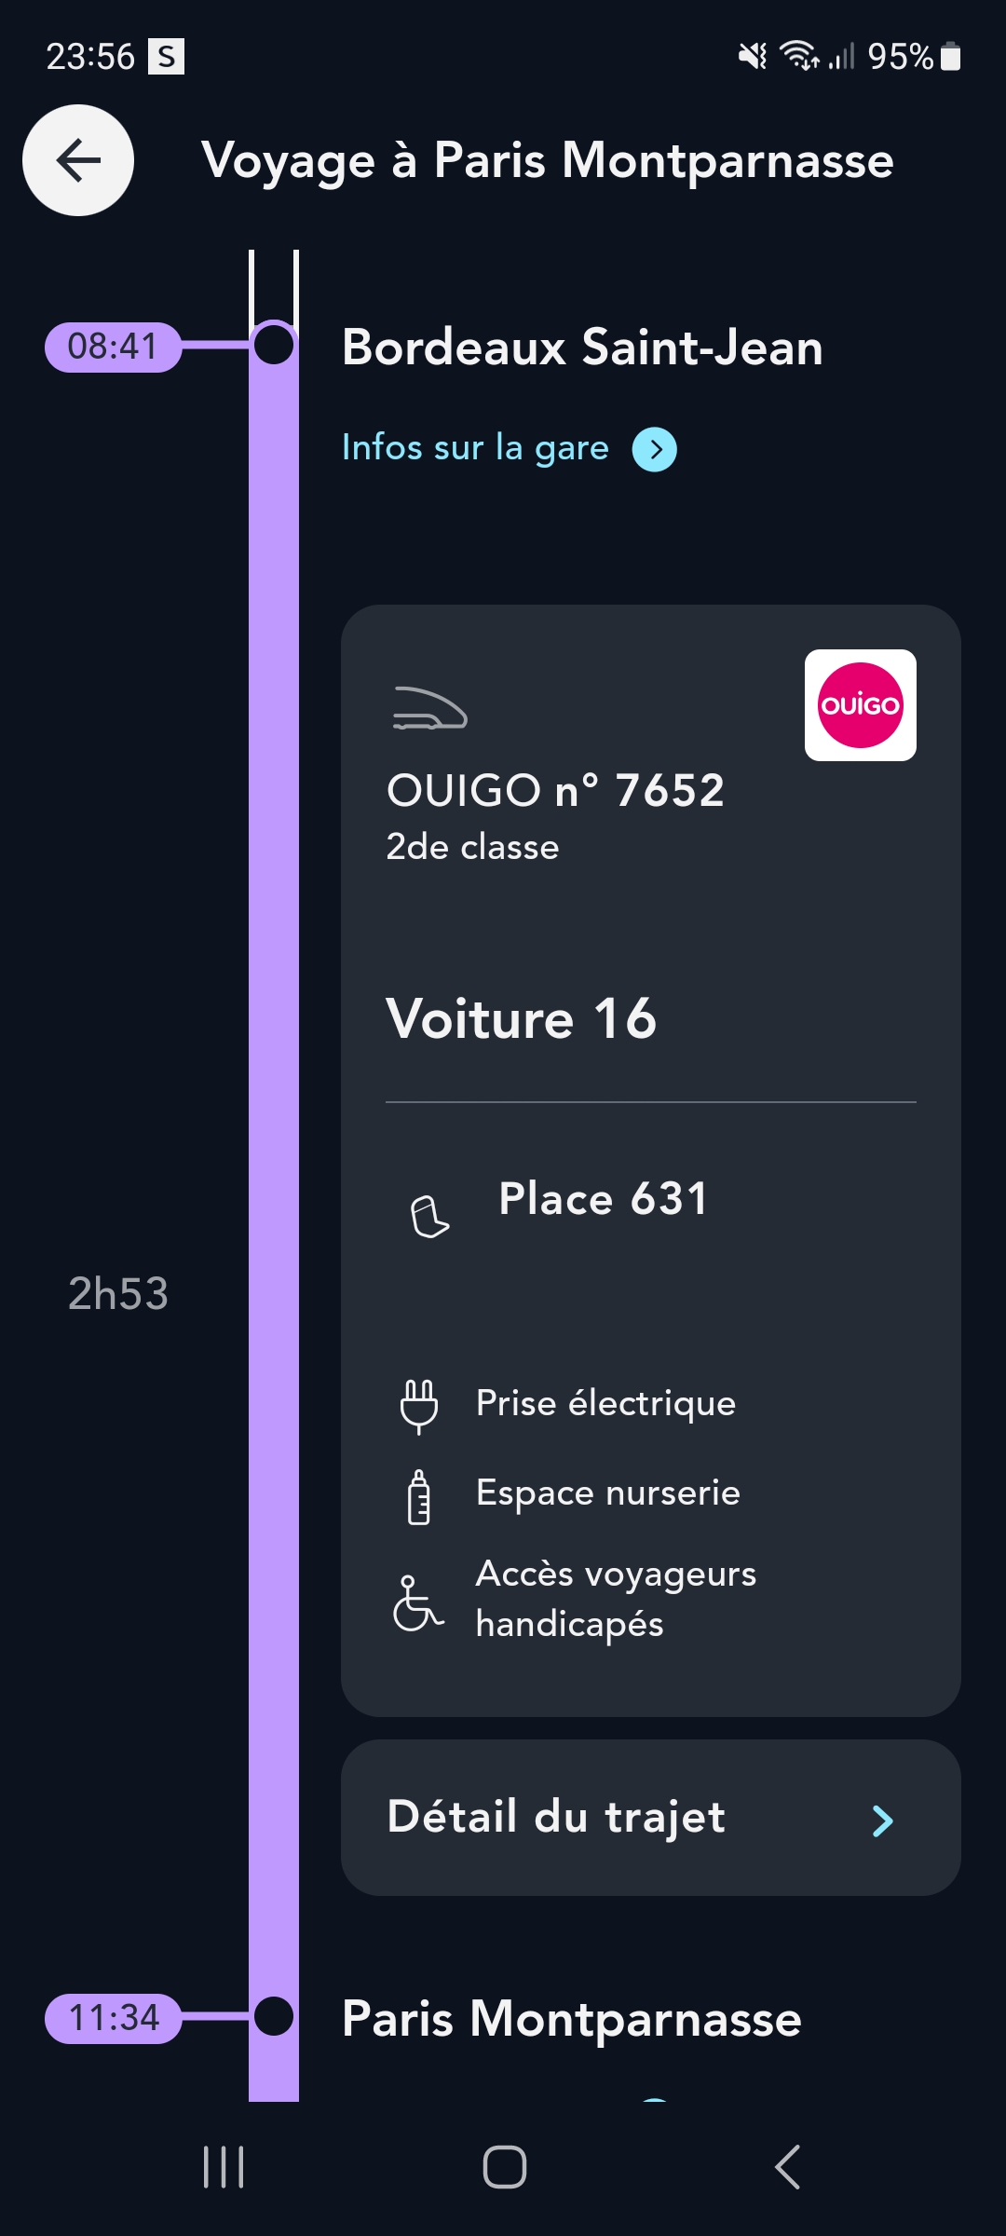Viewport: 1006px width, 2236px height.
Task: Tap the OUIGO logo badge
Action: (860, 705)
